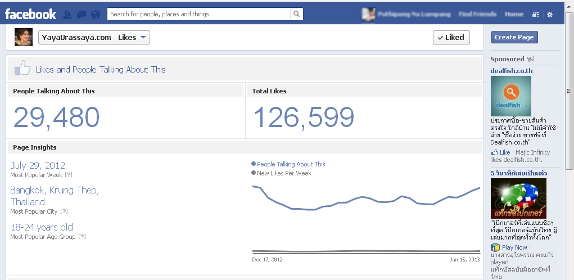
Task: Click the Play Now link
Action: (514, 247)
